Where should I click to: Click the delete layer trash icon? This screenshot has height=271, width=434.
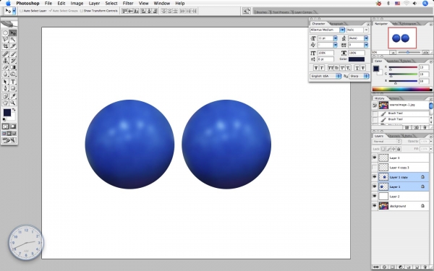(425, 267)
